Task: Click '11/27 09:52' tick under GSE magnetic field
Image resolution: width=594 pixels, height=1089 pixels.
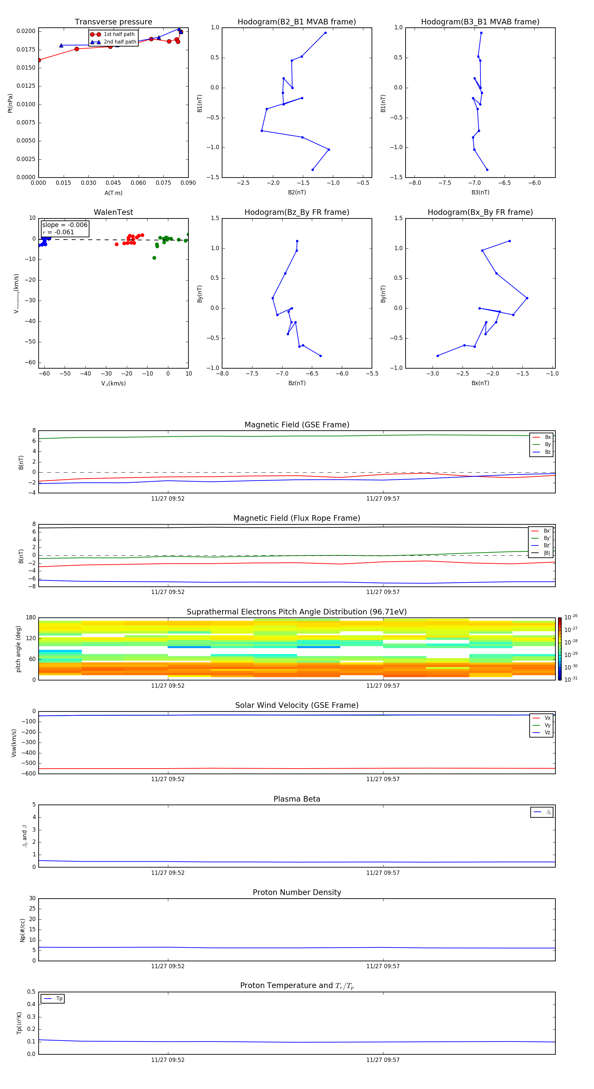Action: (168, 499)
